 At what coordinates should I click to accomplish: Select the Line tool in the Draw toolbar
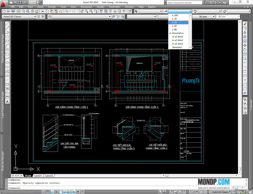pos(7,24)
